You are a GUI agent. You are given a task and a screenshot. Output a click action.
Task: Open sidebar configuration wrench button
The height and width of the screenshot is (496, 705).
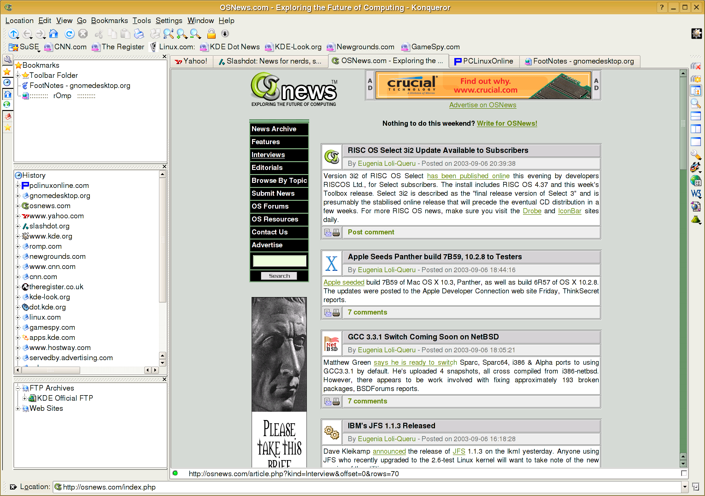[7, 60]
